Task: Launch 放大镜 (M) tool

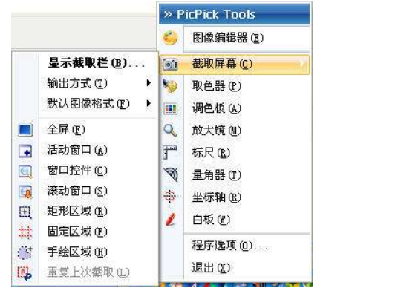Action: pyautogui.click(x=235, y=131)
